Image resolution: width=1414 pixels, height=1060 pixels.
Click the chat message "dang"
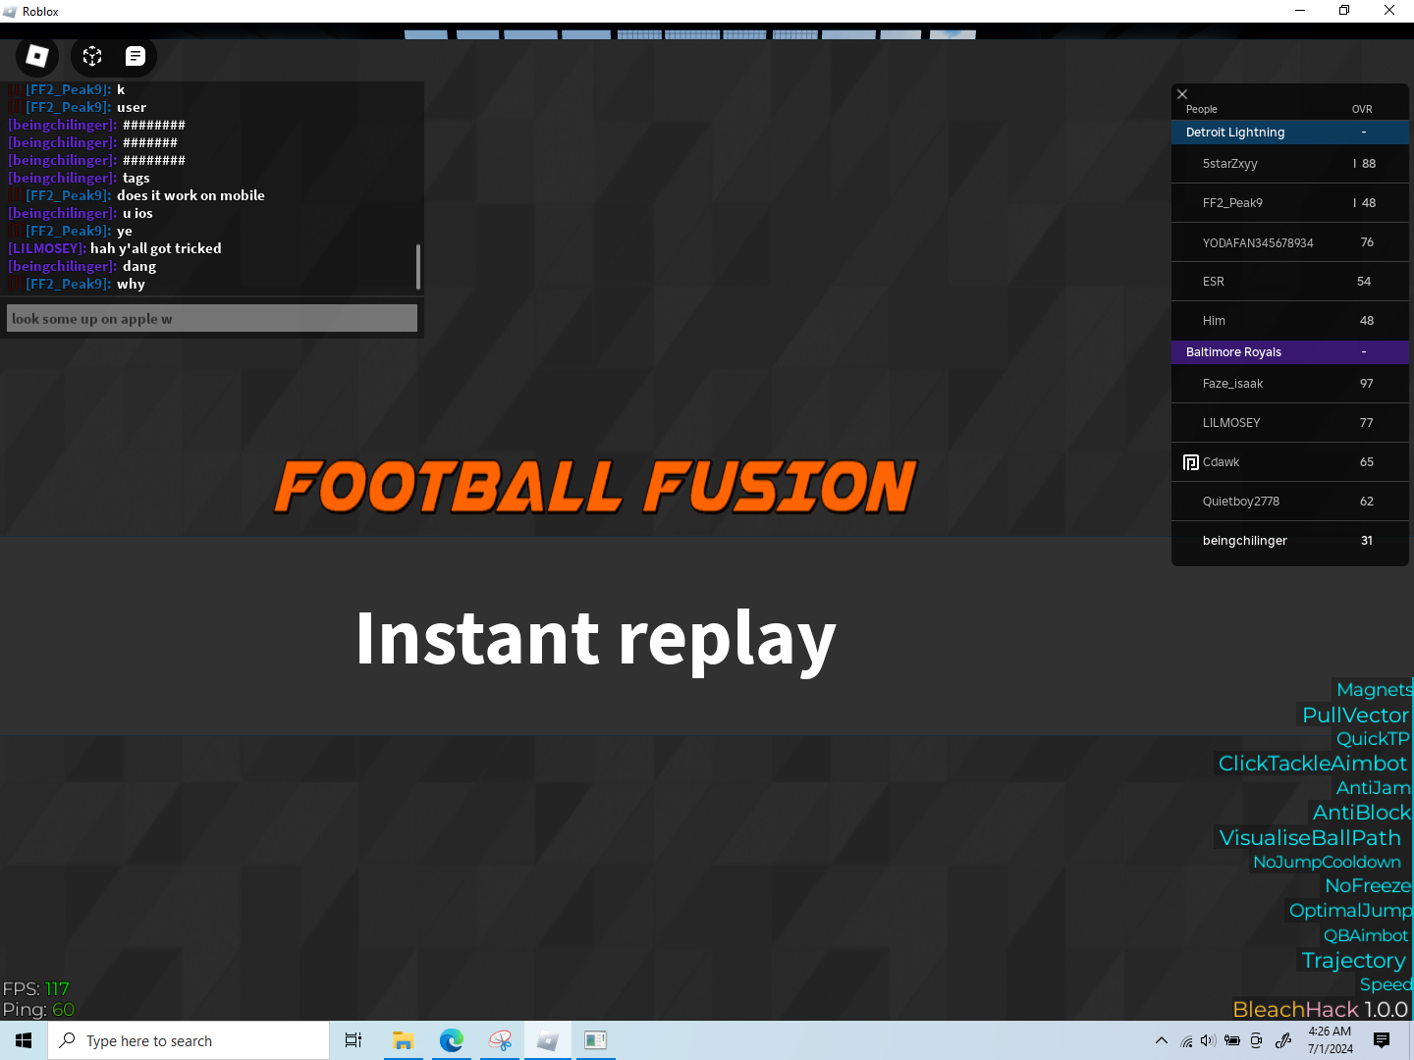(x=139, y=266)
